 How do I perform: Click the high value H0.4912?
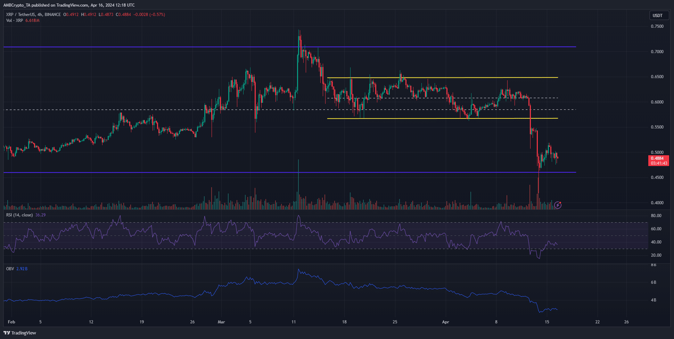point(89,15)
